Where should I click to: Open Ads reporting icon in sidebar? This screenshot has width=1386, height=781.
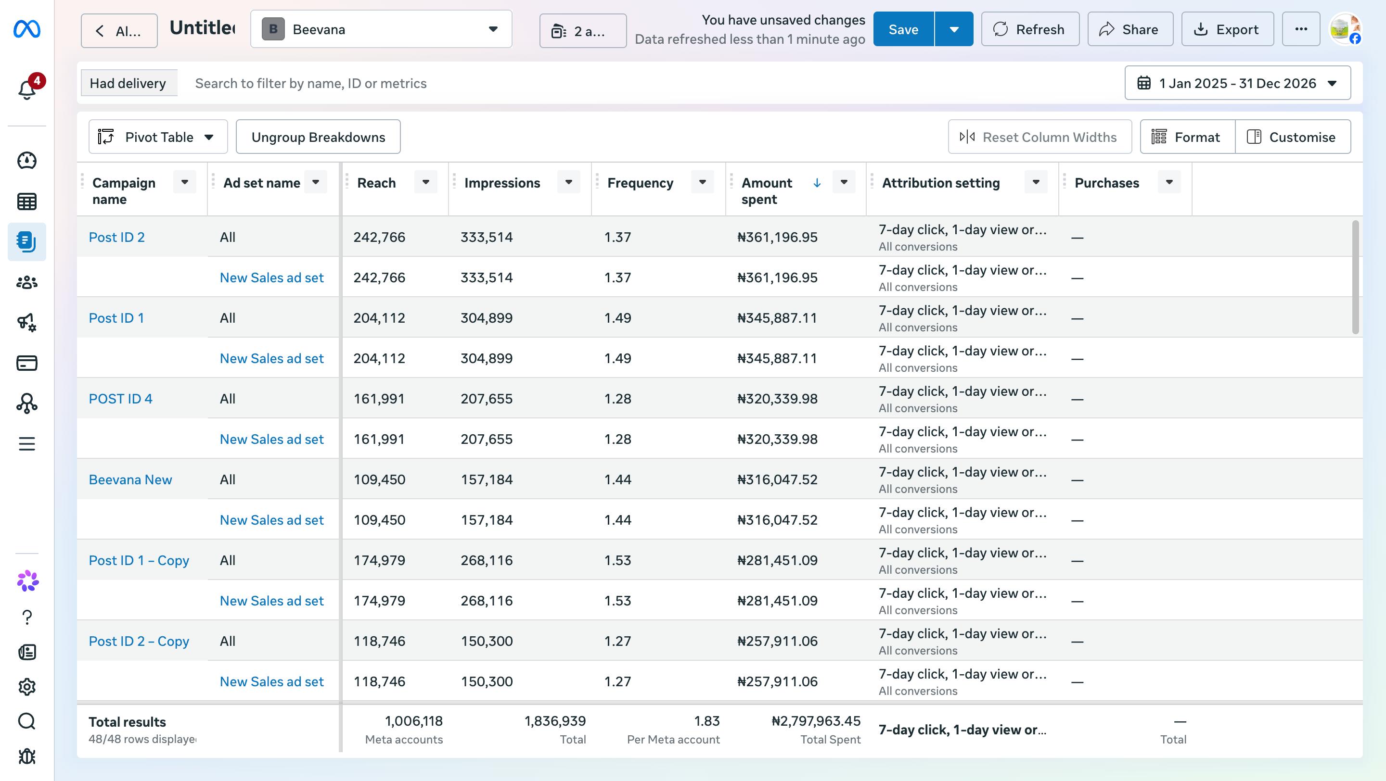[27, 242]
